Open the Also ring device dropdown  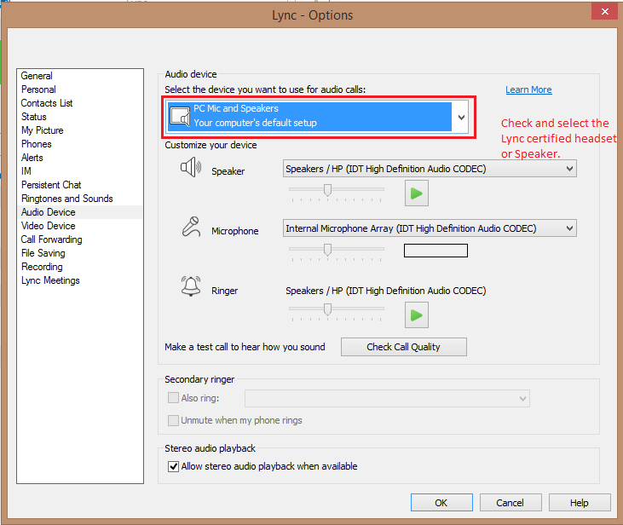click(x=388, y=399)
